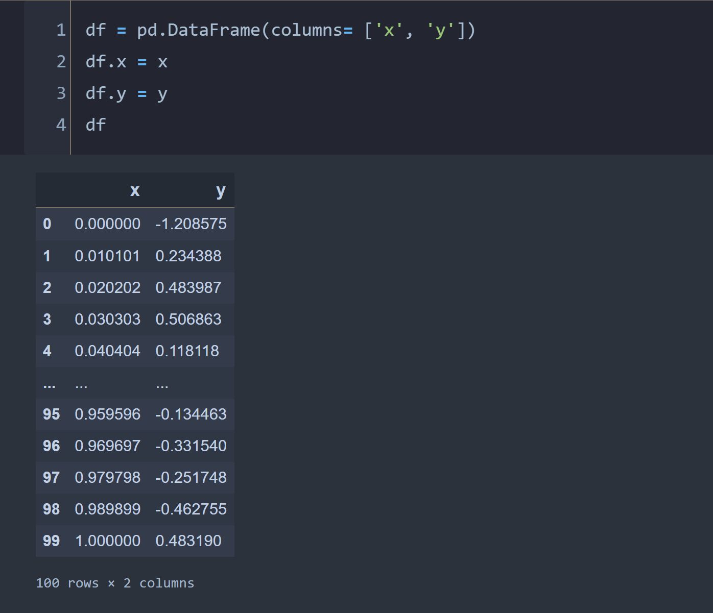Select the cell showing -0.331540
Image resolution: width=713 pixels, height=613 pixels.
click(191, 446)
